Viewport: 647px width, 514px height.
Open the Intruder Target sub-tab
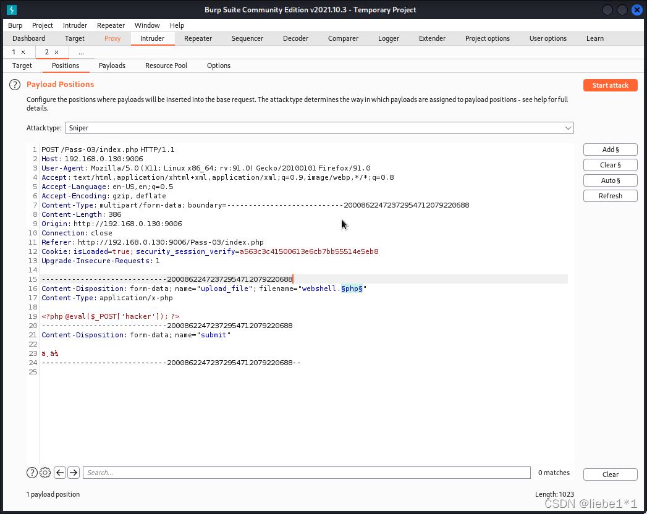pyautogui.click(x=22, y=65)
